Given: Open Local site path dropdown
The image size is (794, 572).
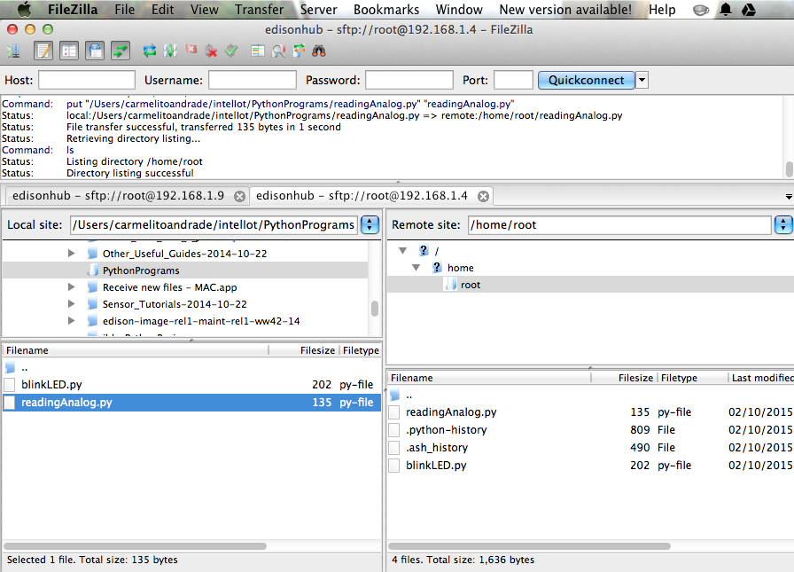Looking at the screenshot, I should click(x=370, y=224).
